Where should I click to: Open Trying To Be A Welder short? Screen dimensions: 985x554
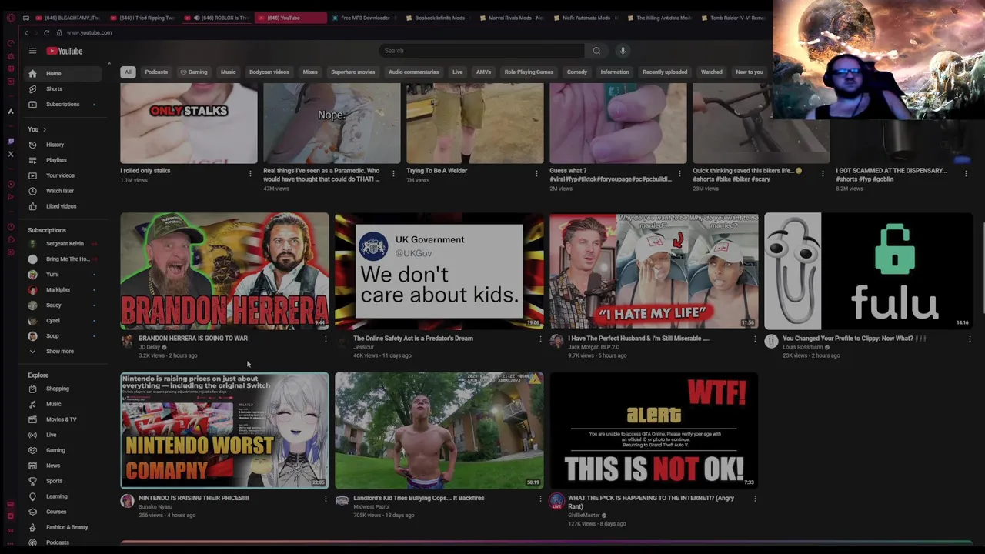[475, 124]
